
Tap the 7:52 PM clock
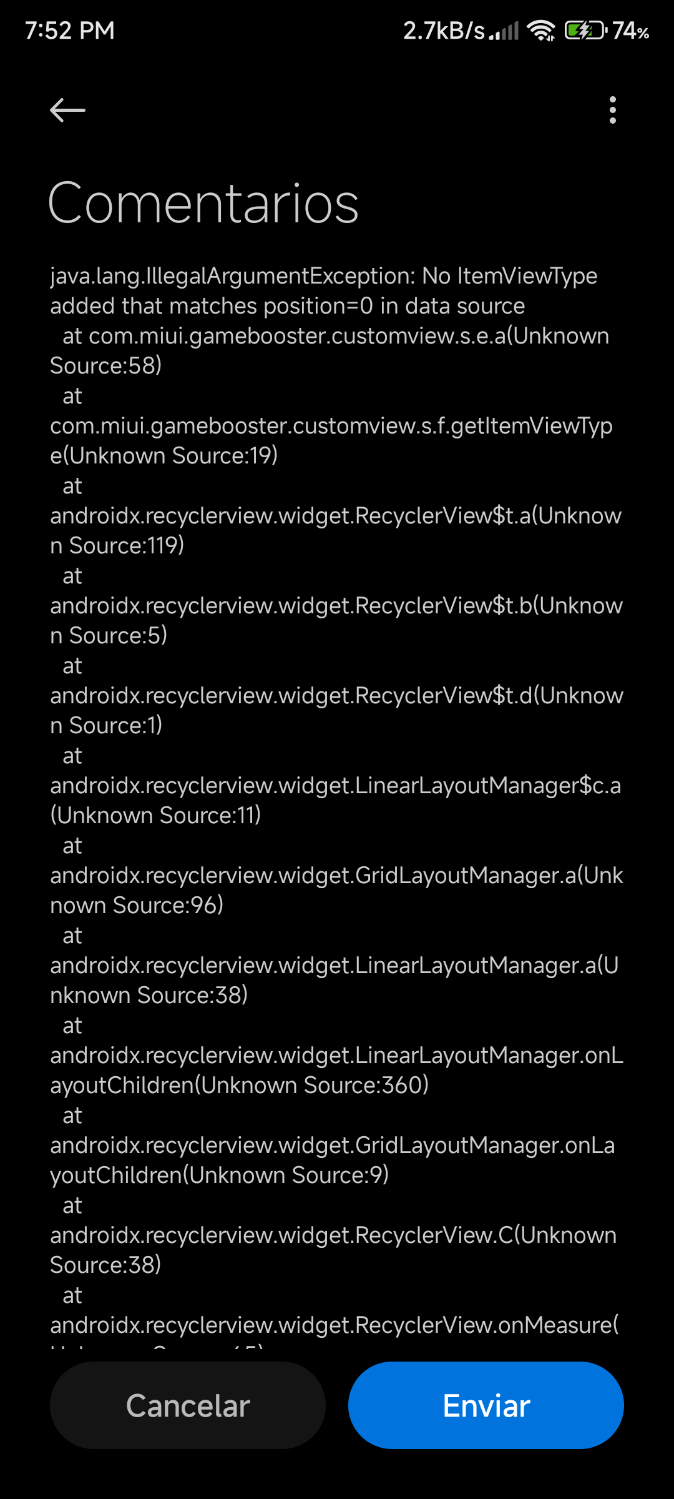click(x=70, y=30)
